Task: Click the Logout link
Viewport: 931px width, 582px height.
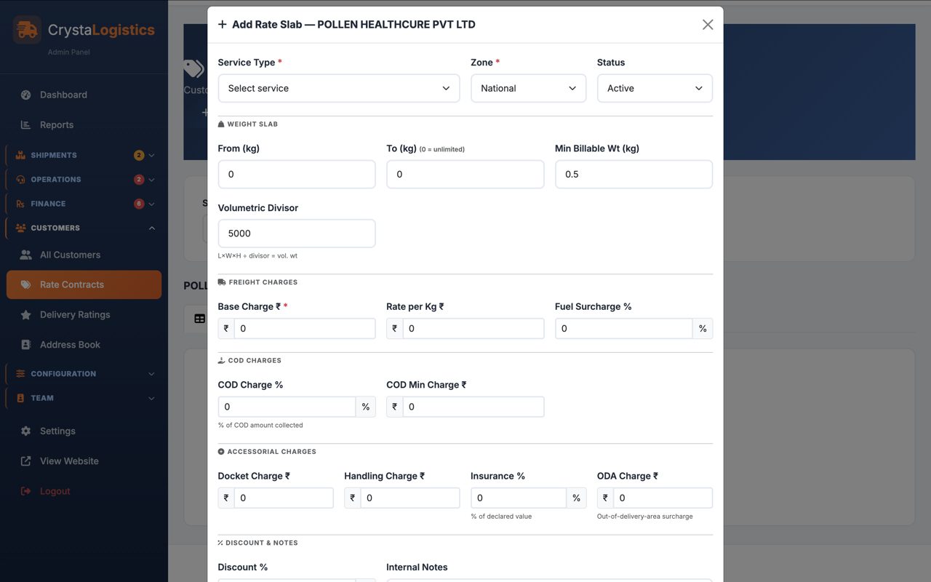Action: coord(84,491)
